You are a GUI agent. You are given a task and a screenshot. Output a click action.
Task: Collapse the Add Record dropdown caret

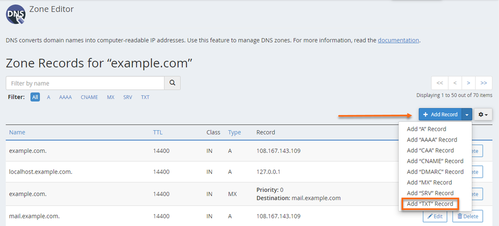(468, 114)
